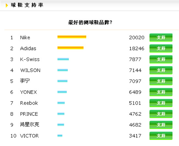Click the vote count 20020
The image size is (179, 146).
click(x=137, y=38)
